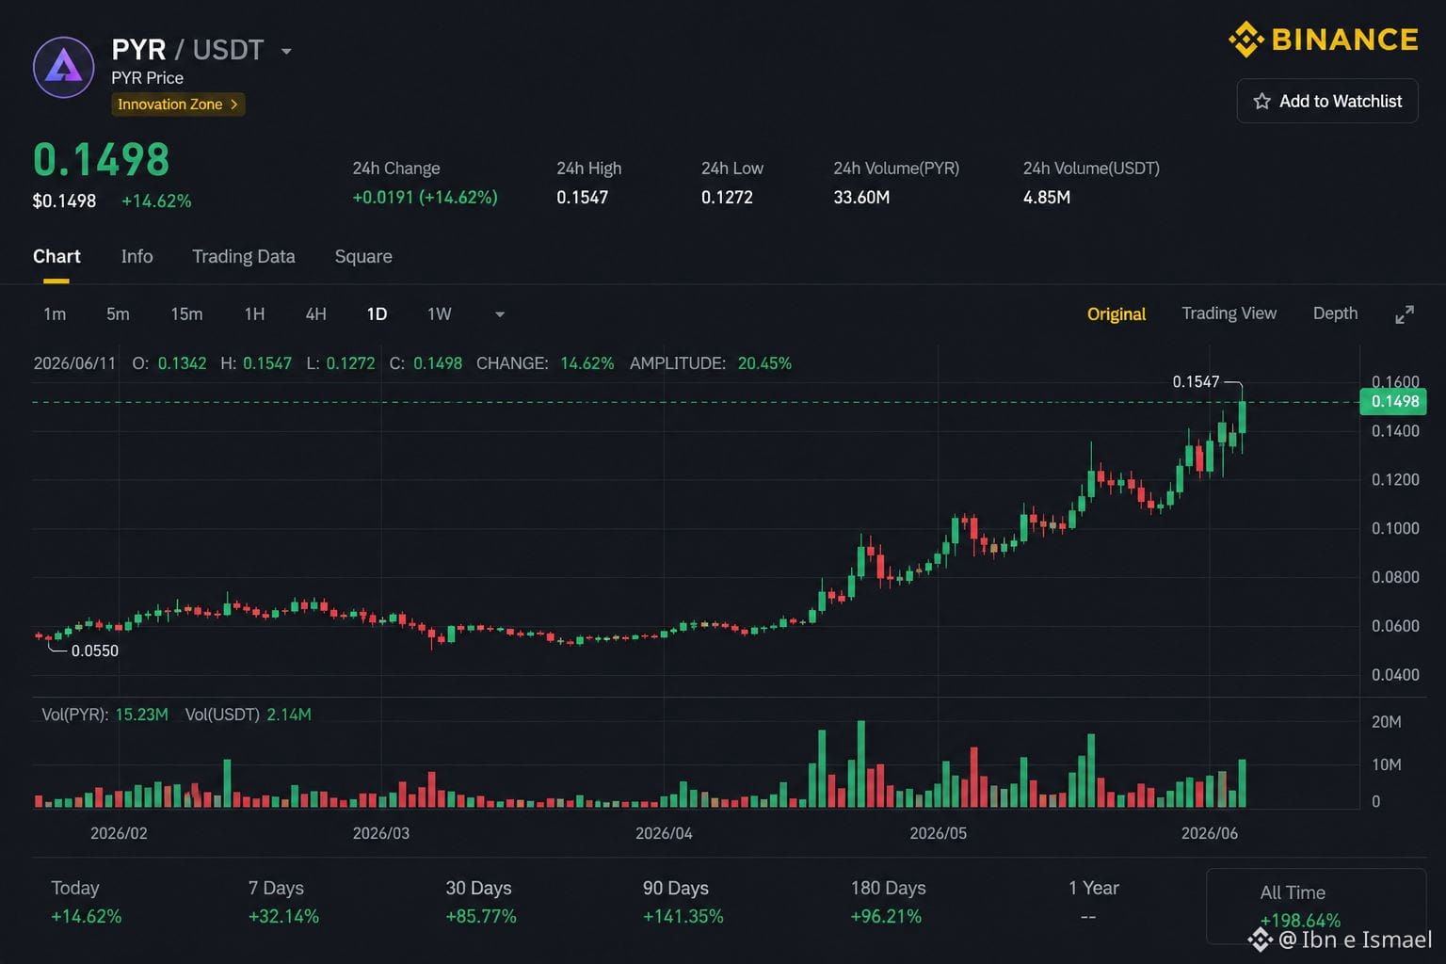Click the 0.0550 low price marker
1446x964 pixels.
95,651
